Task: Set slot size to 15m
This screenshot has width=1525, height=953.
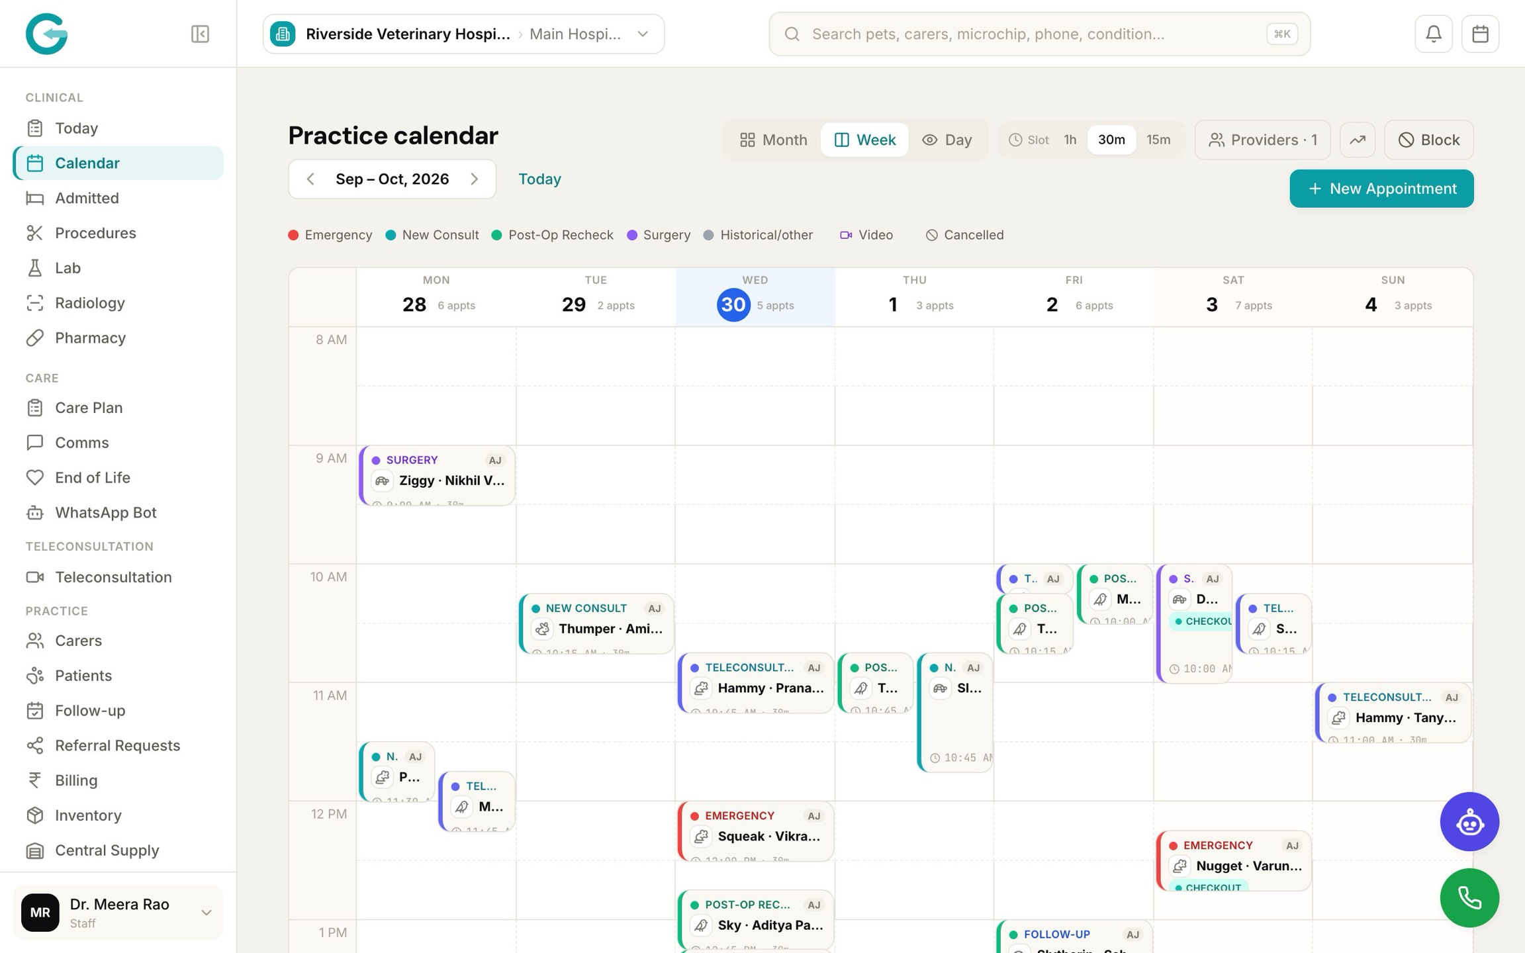Action: point(1158,140)
